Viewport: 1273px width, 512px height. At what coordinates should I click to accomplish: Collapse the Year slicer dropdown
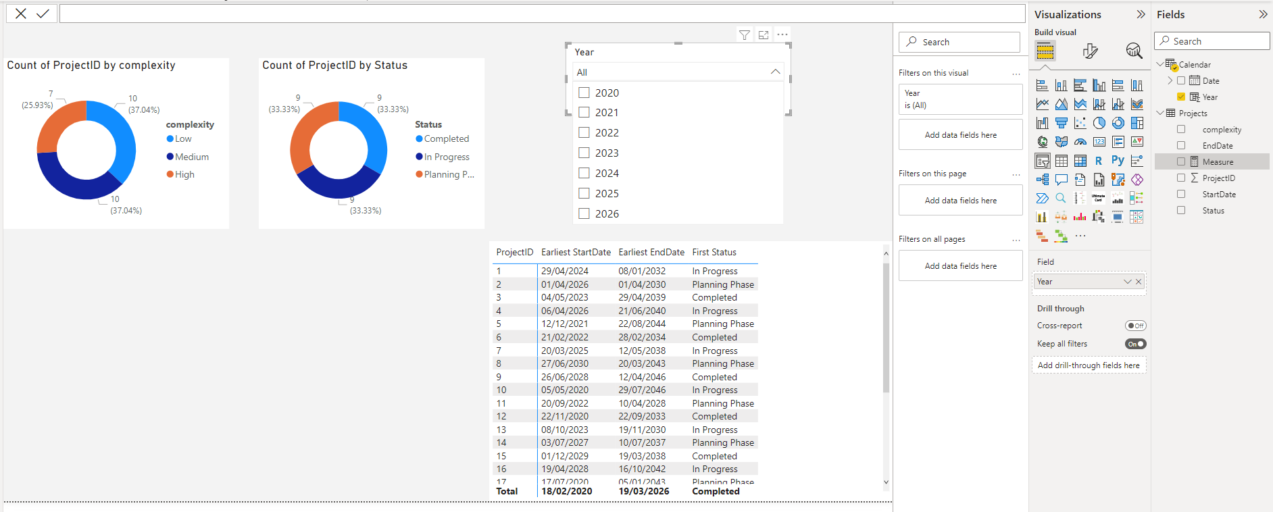775,72
